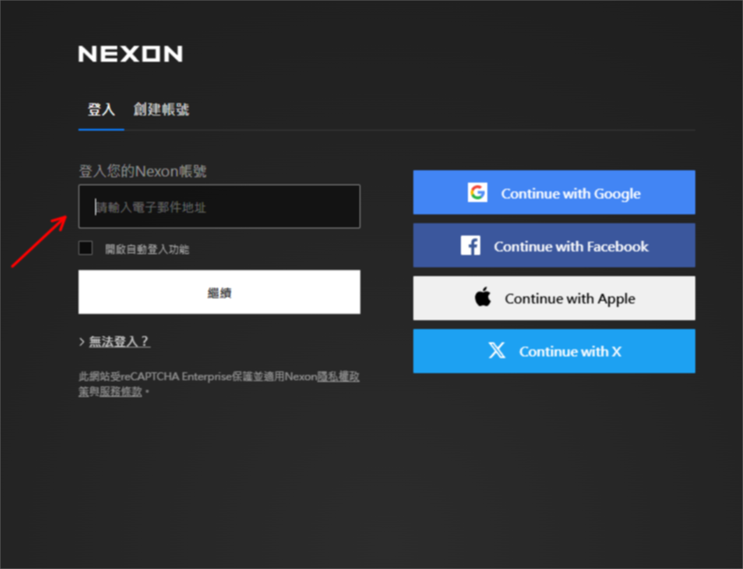The width and height of the screenshot is (743, 569).
Task: Switch to the 登入 tab
Action: coord(101,110)
